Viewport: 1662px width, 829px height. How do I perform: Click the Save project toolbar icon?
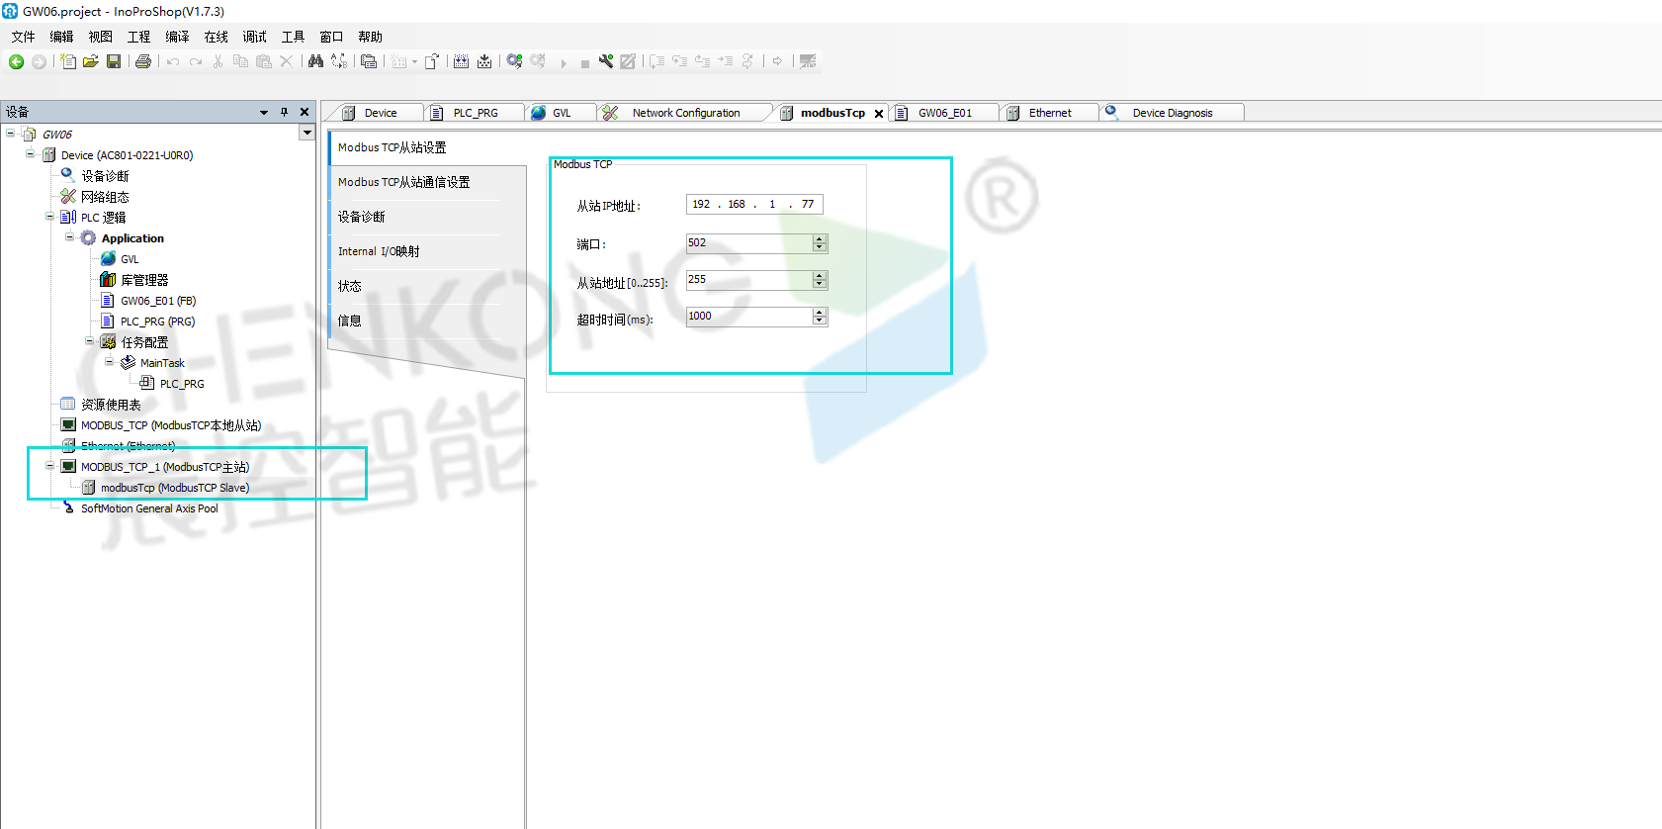coord(114,61)
